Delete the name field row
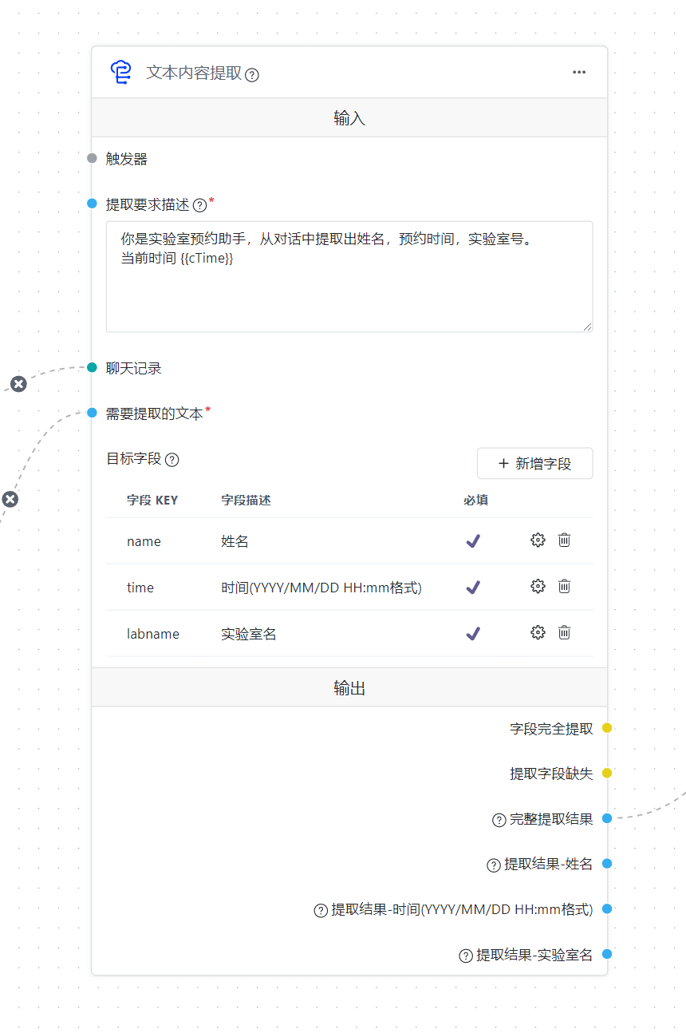Screen dimensions: 686x1033 (x=564, y=540)
